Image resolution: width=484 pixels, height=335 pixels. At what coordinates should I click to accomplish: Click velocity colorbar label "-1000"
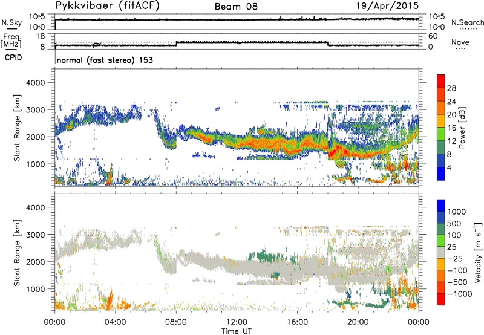459,294
